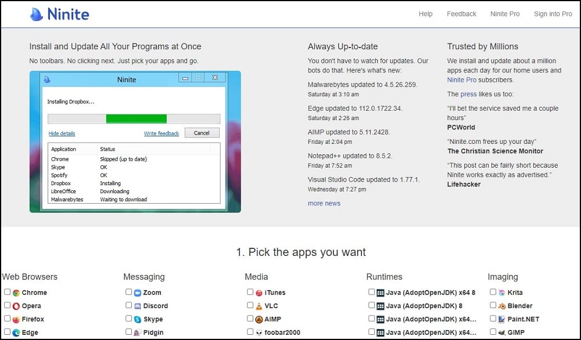Click the Chrome browser icon
Screen dimensions: 581x340
16,293
